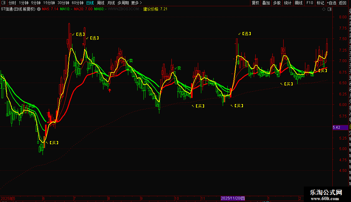Select the 60分钟 period tab
This screenshot has width=351, height=202.
(77, 3)
